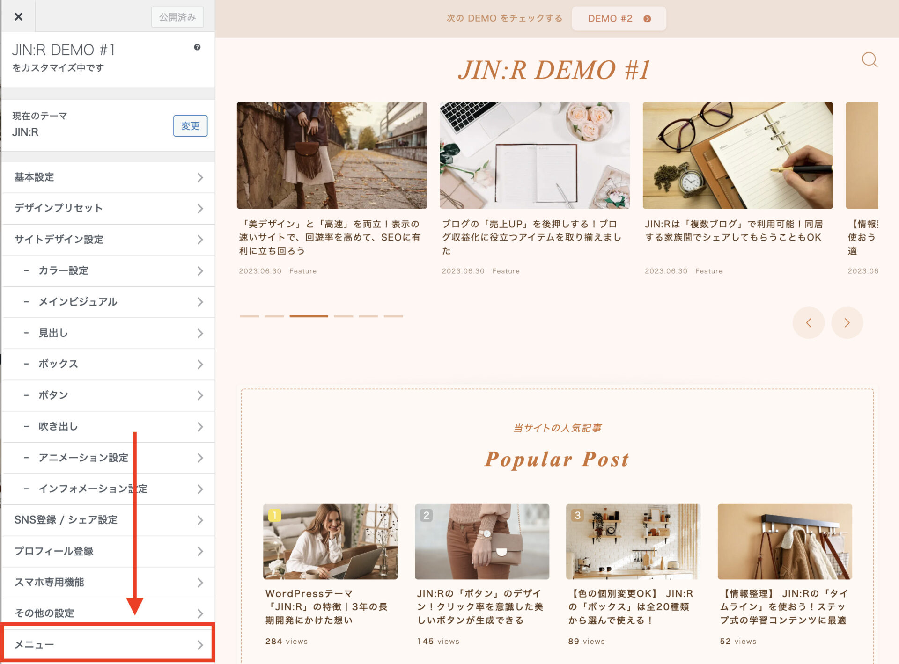899x664 pixels.
Task: Open site search with magnifier icon
Action: pos(870,60)
